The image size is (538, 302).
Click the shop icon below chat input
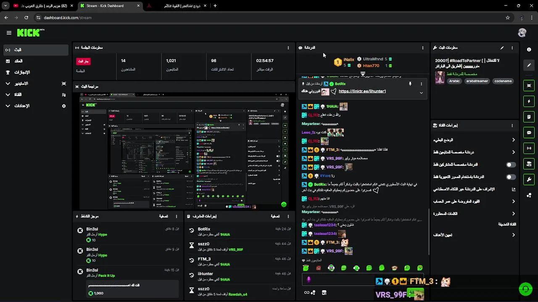click(324, 293)
